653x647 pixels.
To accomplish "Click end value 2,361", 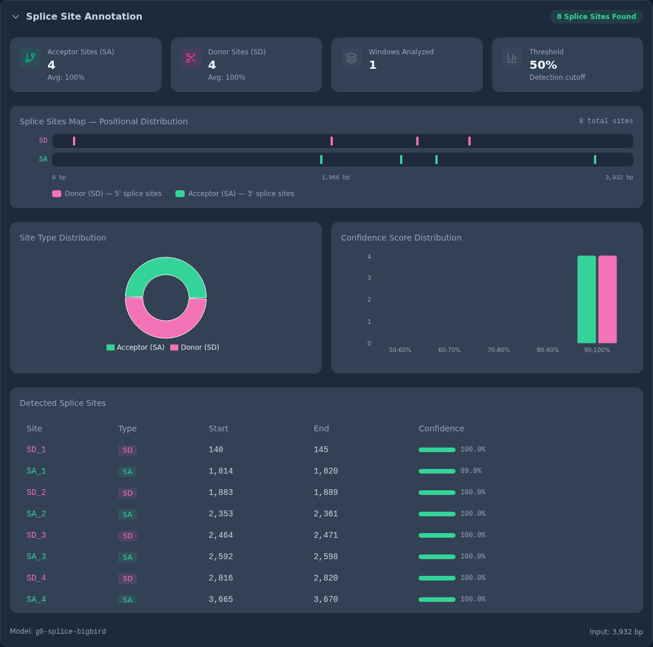I will [326, 514].
